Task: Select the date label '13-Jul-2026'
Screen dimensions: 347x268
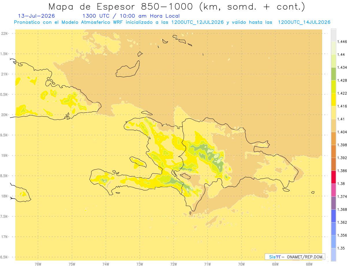Action: (36, 16)
